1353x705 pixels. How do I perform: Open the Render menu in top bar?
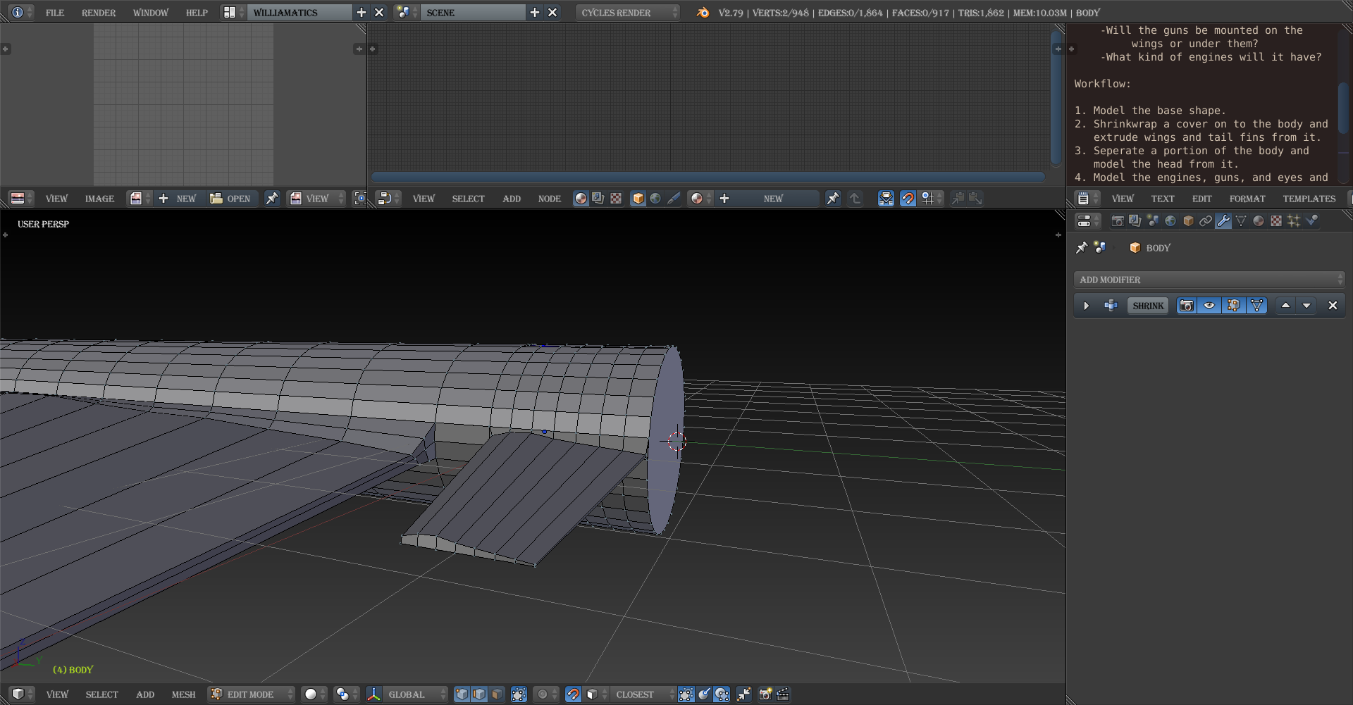pos(98,13)
